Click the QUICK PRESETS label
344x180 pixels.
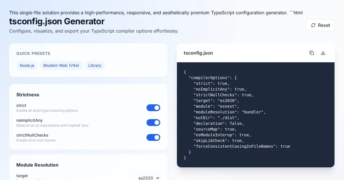pyautogui.click(x=33, y=53)
